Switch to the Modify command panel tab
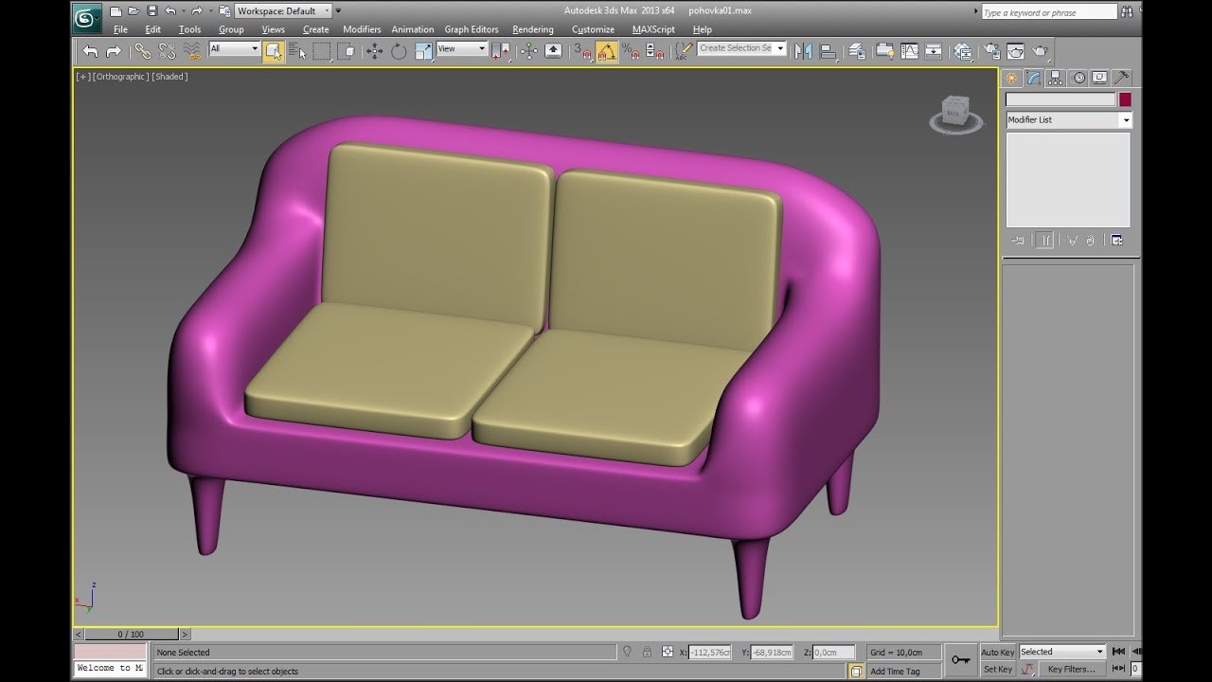The height and width of the screenshot is (682, 1212). coord(1034,78)
